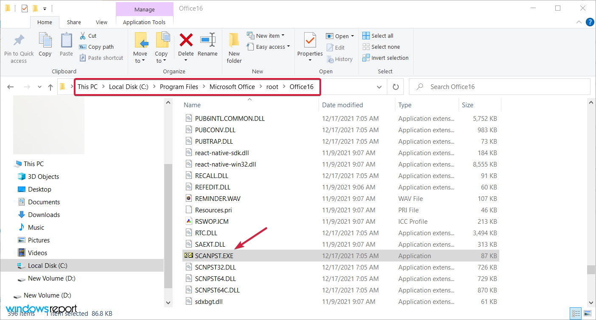The height and width of the screenshot is (320, 596).
Task: Switch to the Home tab
Action: pos(45,22)
